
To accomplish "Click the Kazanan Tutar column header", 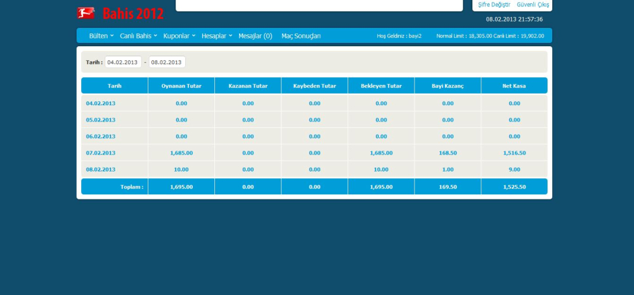I will pos(248,85).
